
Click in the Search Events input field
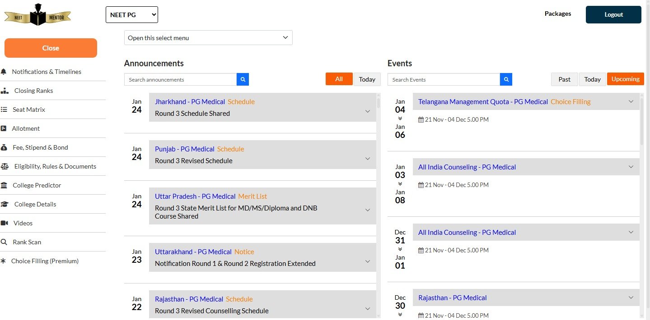coord(444,80)
